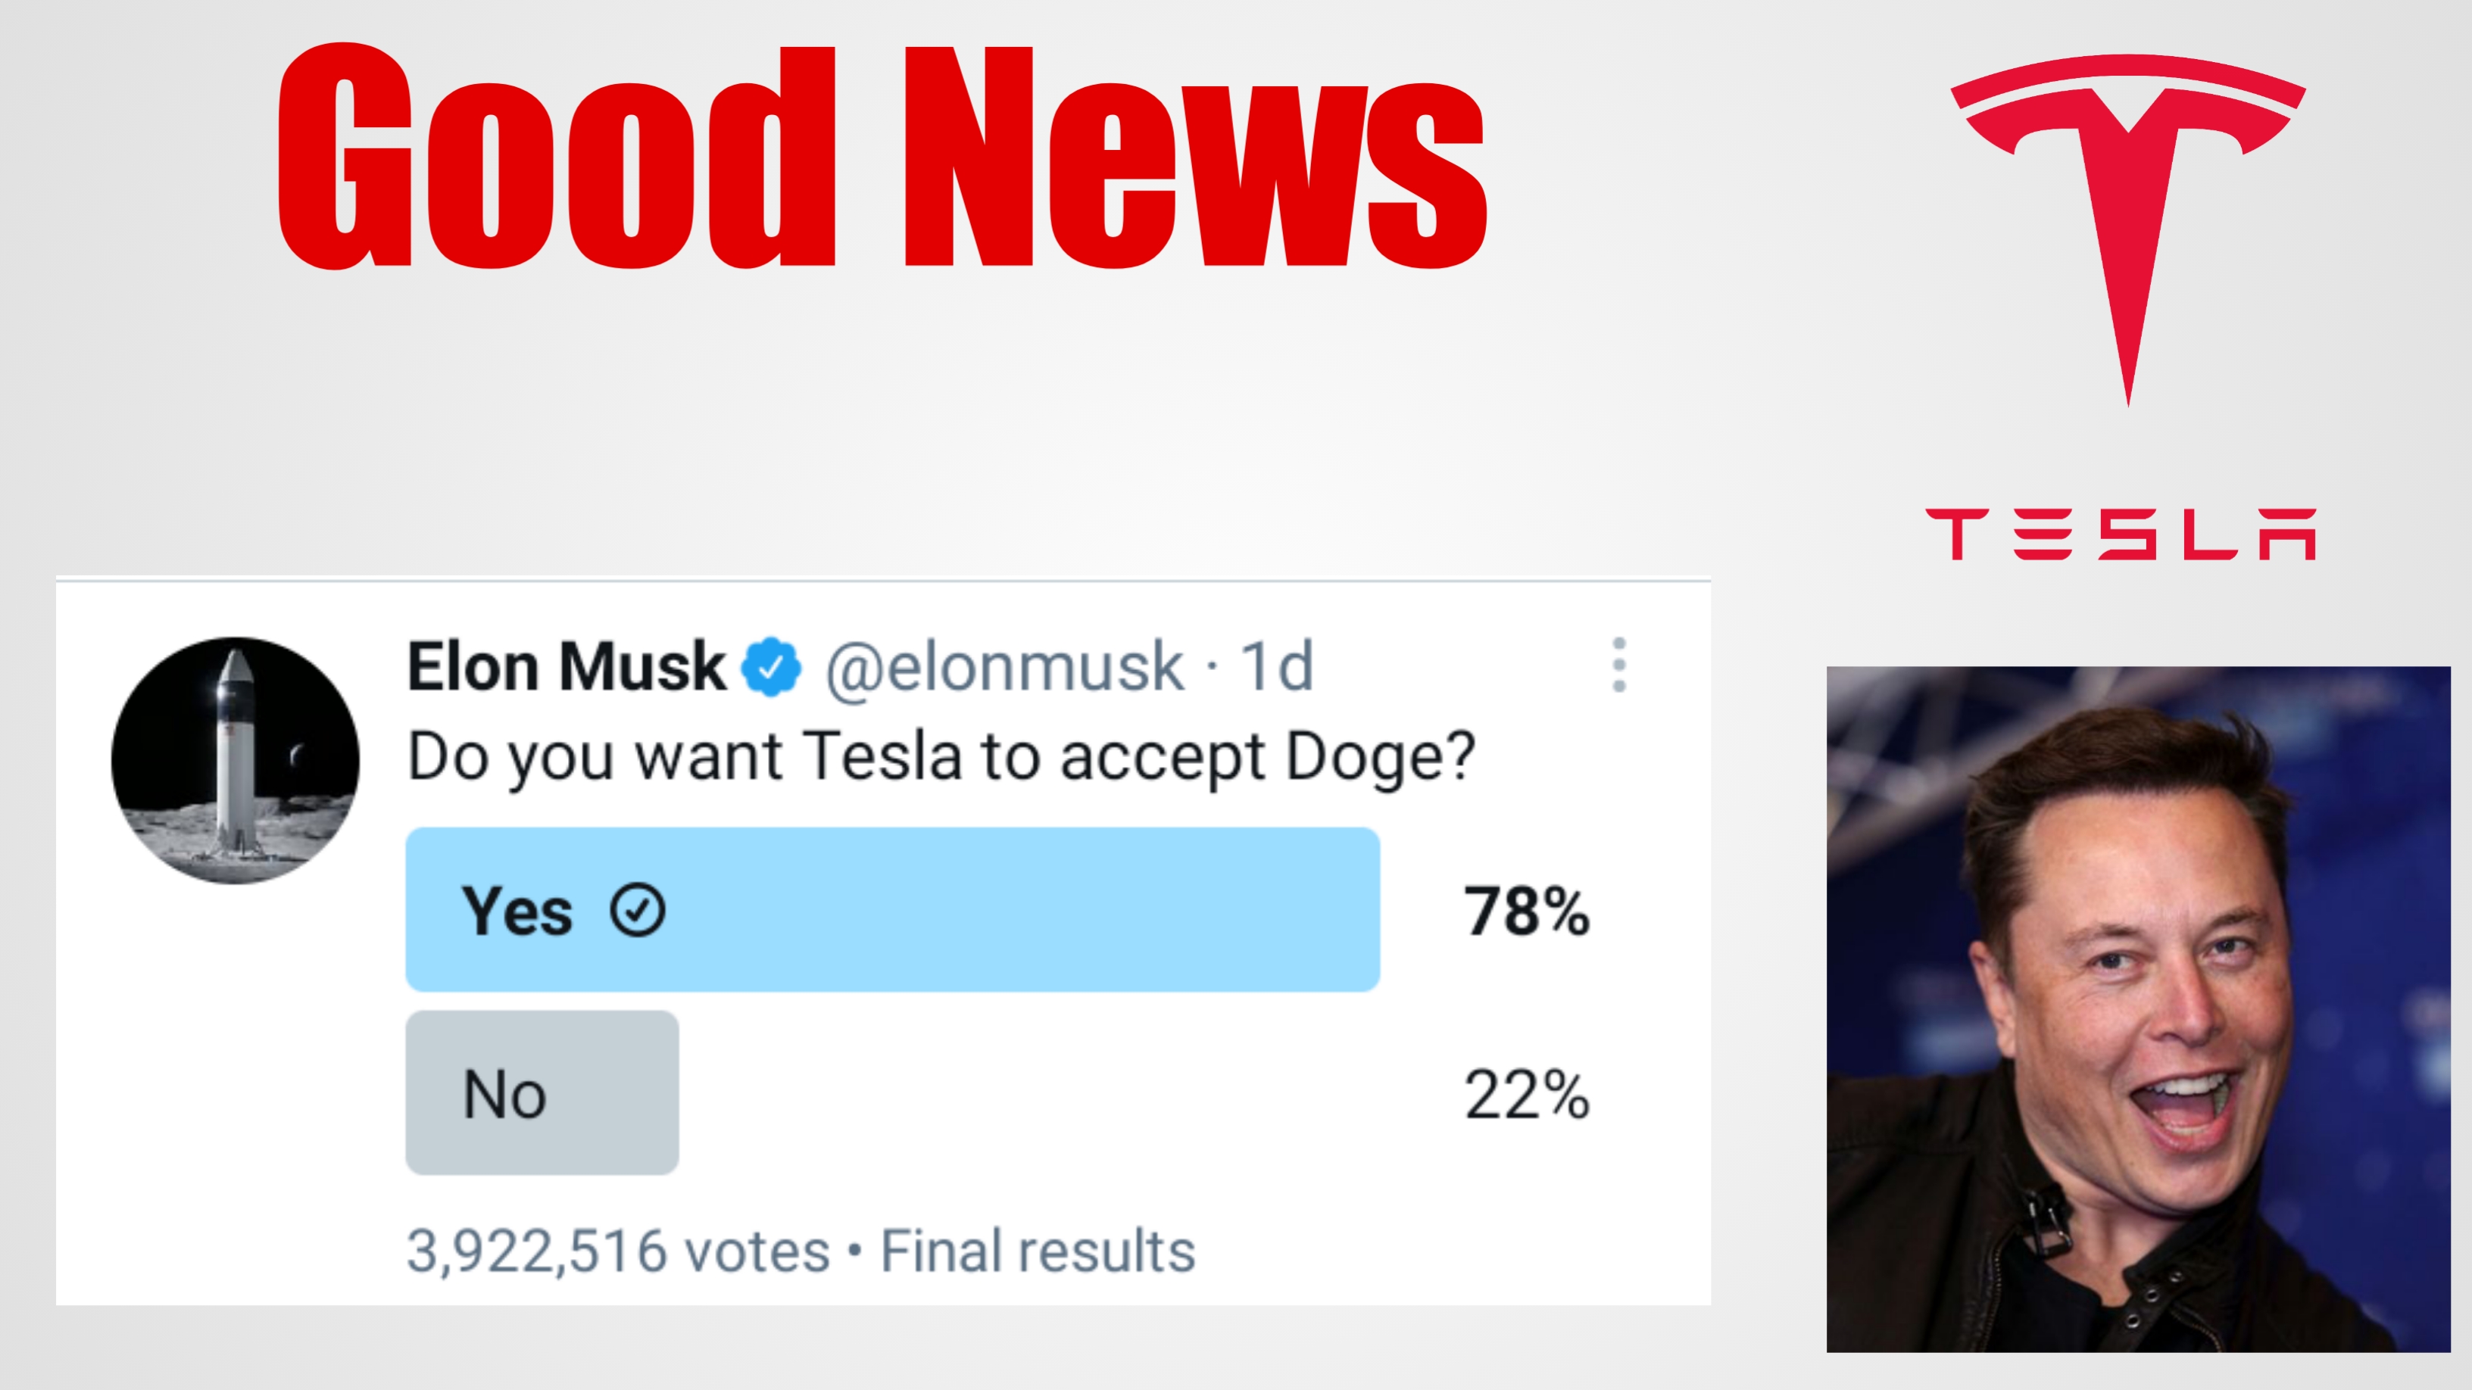Click the Final results label
The height and width of the screenshot is (1390, 2472).
(1038, 1251)
